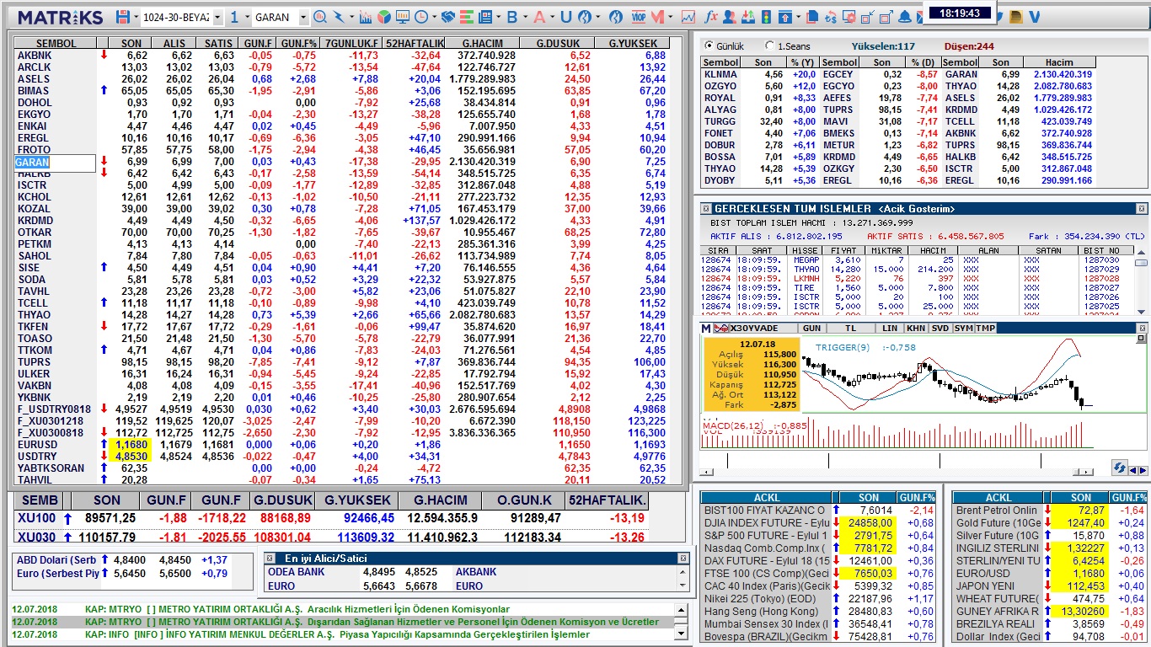Click the clock icon in toolbar
1151x647 pixels.
[x=420, y=17]
